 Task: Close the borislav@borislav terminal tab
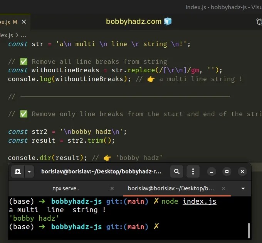(x=223, y=188)
